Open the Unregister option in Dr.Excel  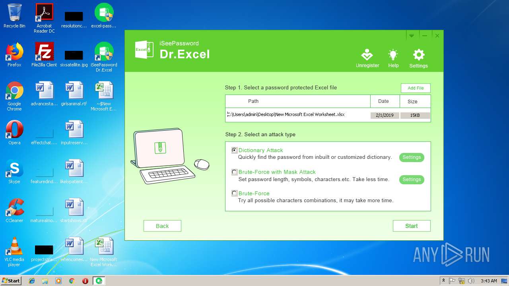point(367,58)
